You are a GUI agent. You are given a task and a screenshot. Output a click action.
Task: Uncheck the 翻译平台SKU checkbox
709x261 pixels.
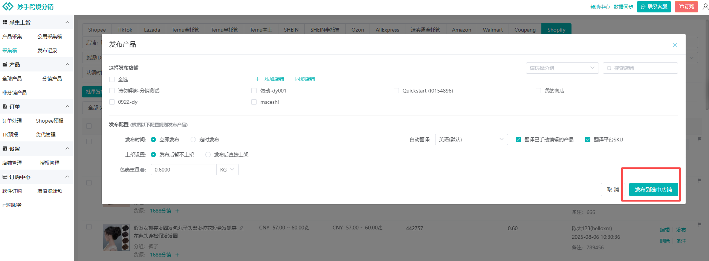[588, 140]
